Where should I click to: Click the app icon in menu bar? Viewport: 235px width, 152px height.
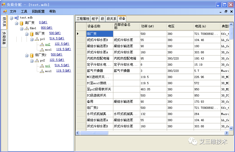[x=5, y=12]
